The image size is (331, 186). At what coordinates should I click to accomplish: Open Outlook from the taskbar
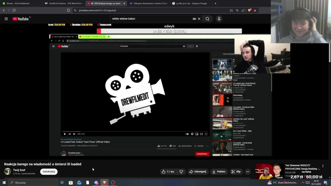[x=79, y=183]
